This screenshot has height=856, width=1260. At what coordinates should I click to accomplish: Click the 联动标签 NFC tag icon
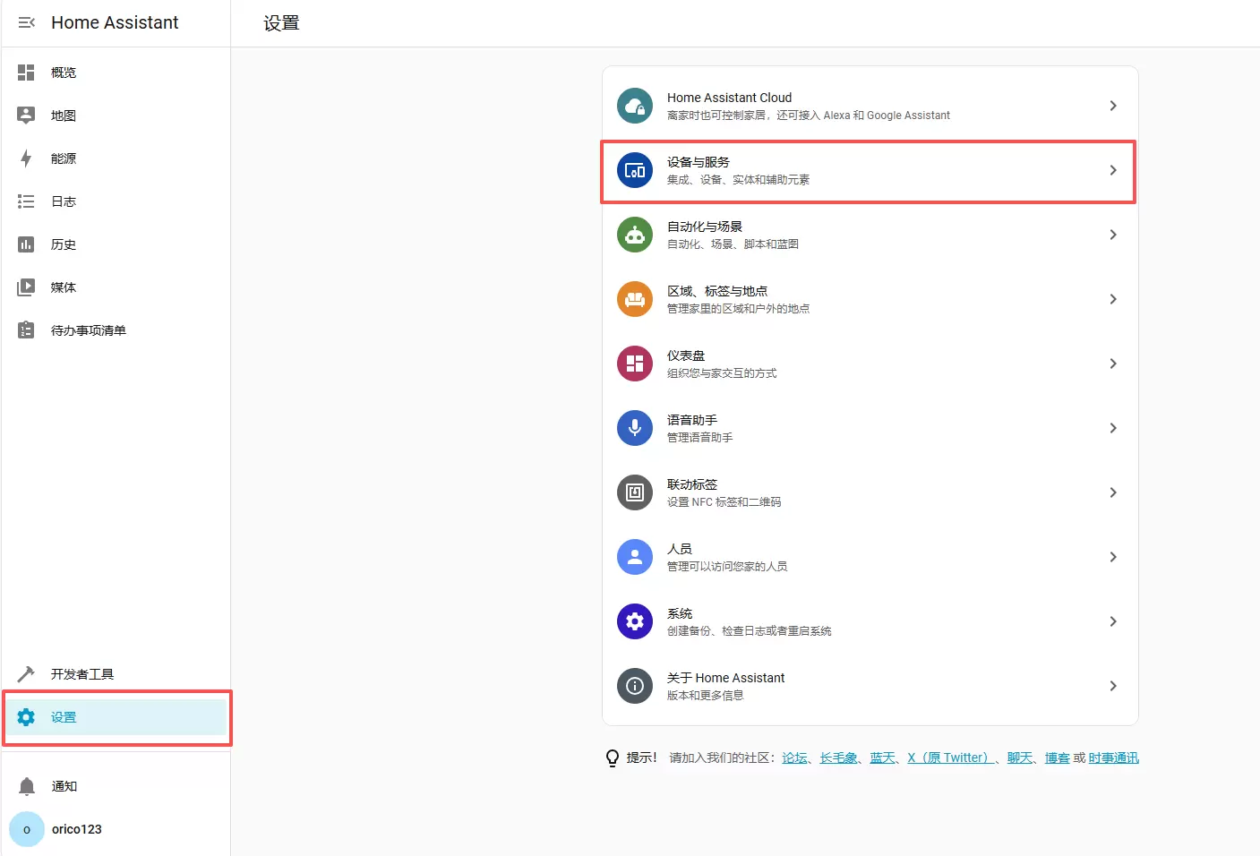635,492
